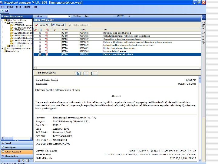Click the notes column header icon

(x=54, y=30)
